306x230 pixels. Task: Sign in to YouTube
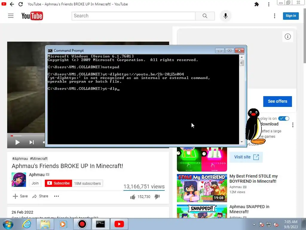[291, 16]
